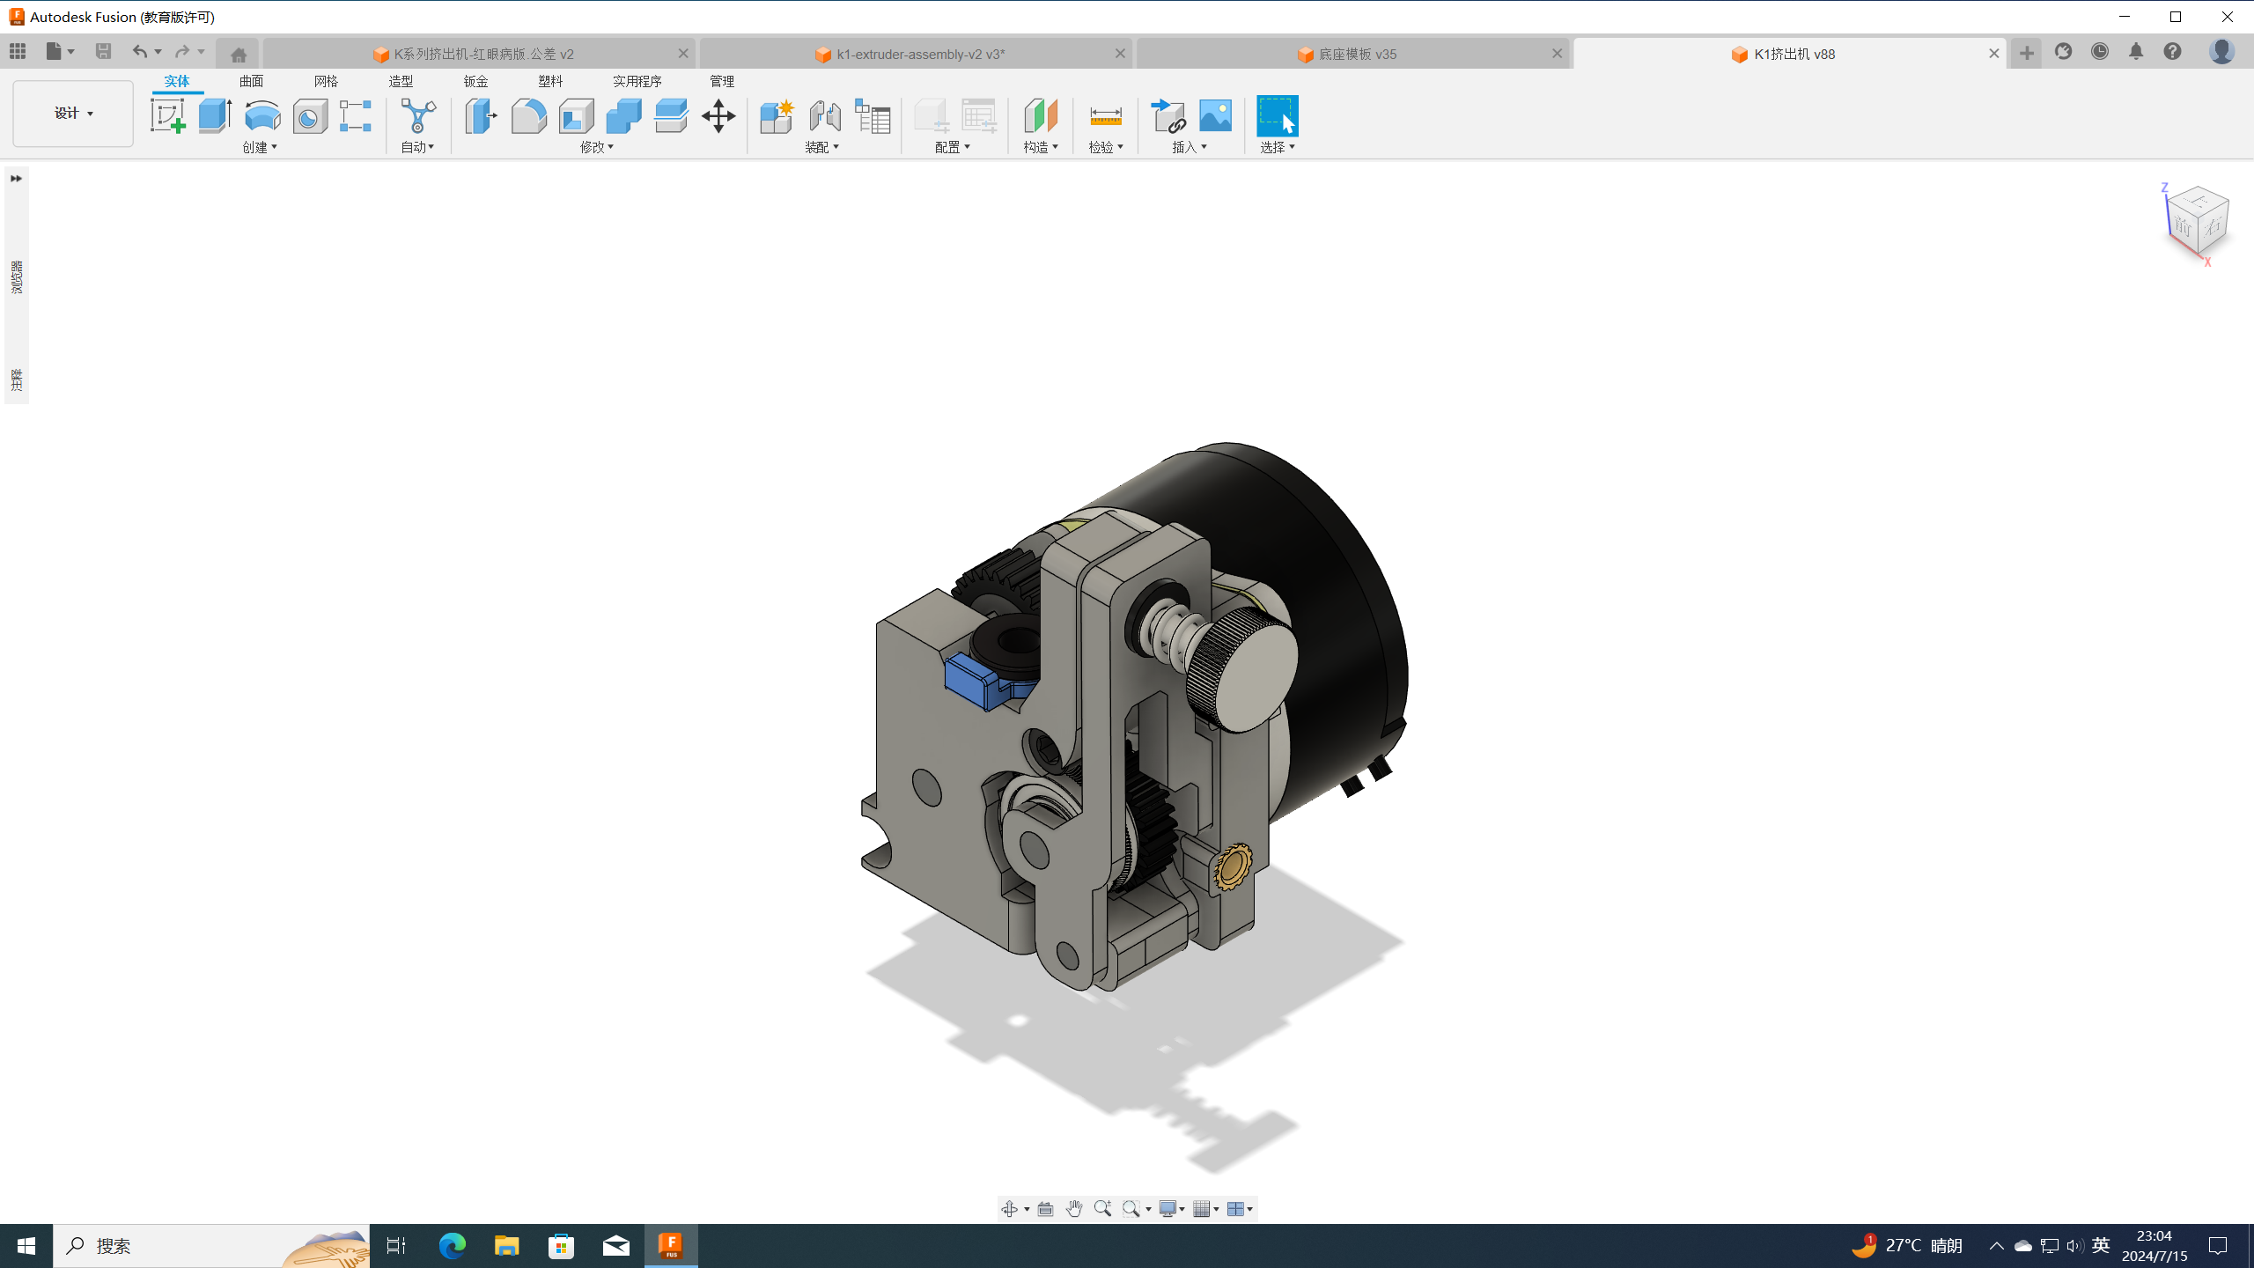Select the Create Sketch tool
The width and height of the screenshot is (2254, 1268).
tap(168, 115)
